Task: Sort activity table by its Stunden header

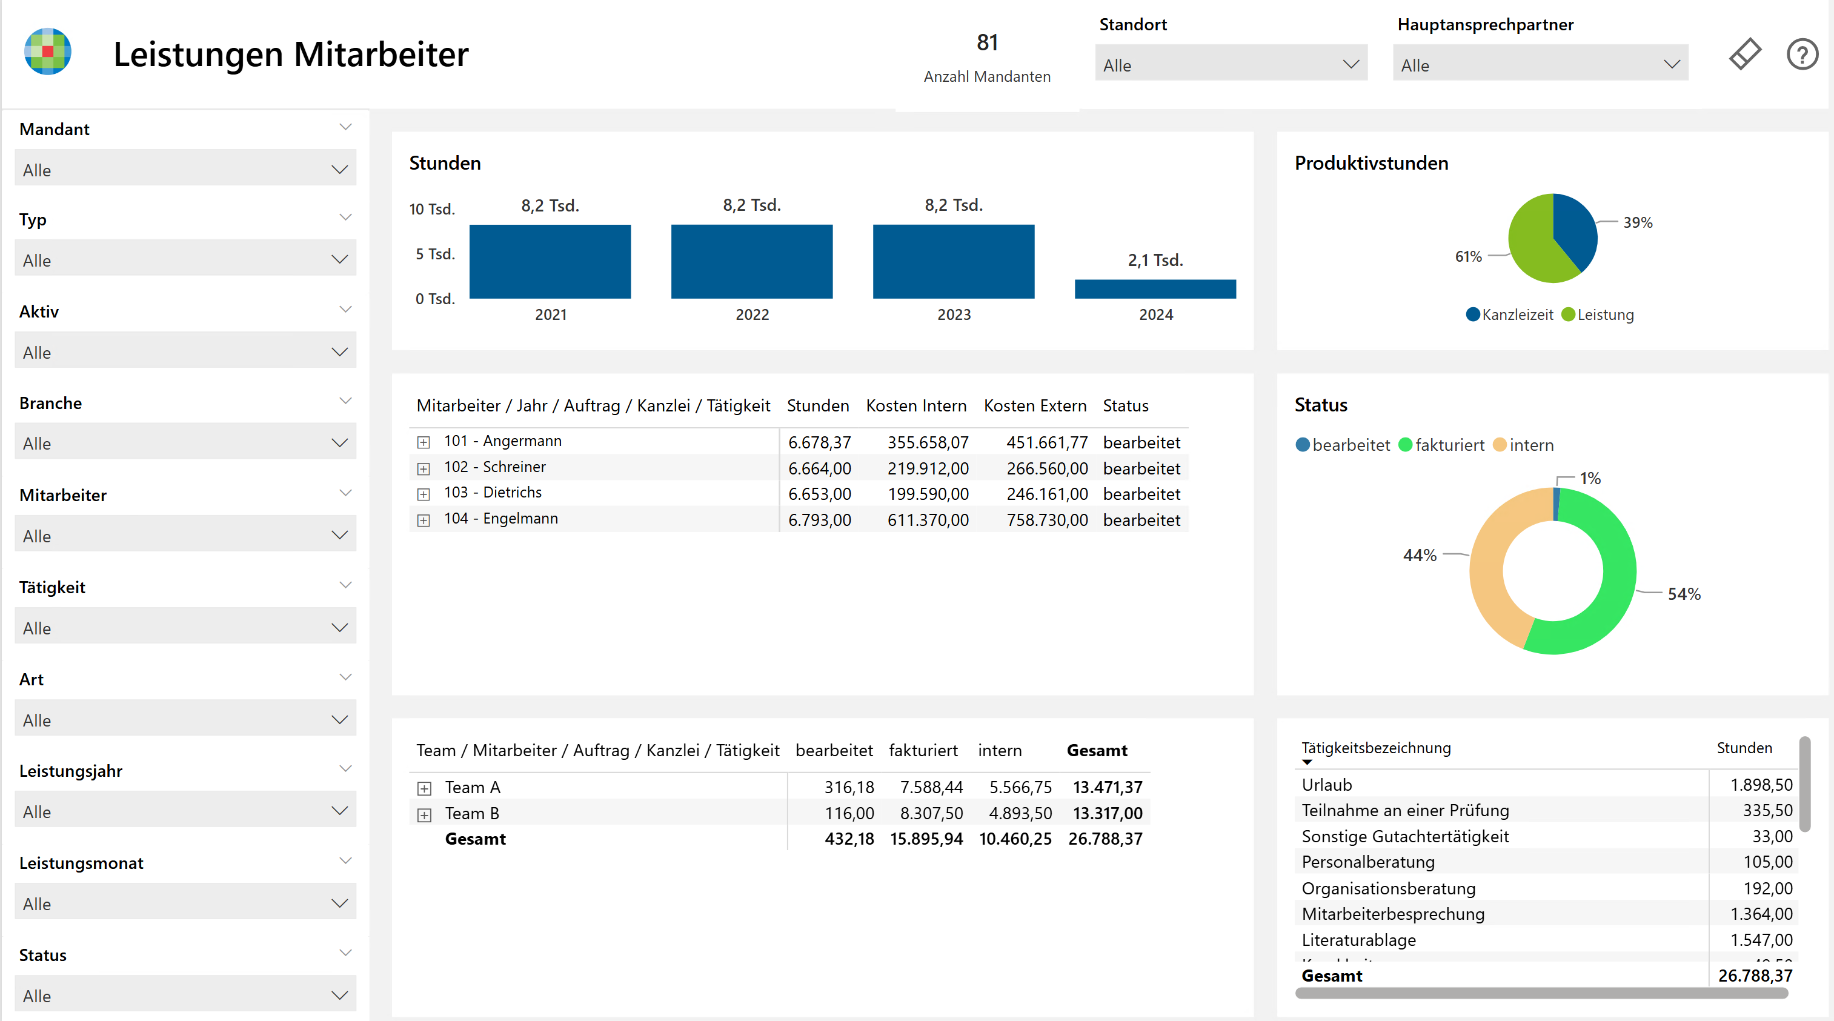Action: [x=1744, y=748]
